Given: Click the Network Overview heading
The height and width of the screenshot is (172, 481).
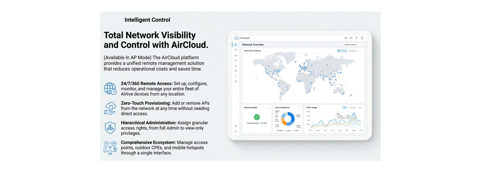Looking at the screenshot, I should coord(253,45).
